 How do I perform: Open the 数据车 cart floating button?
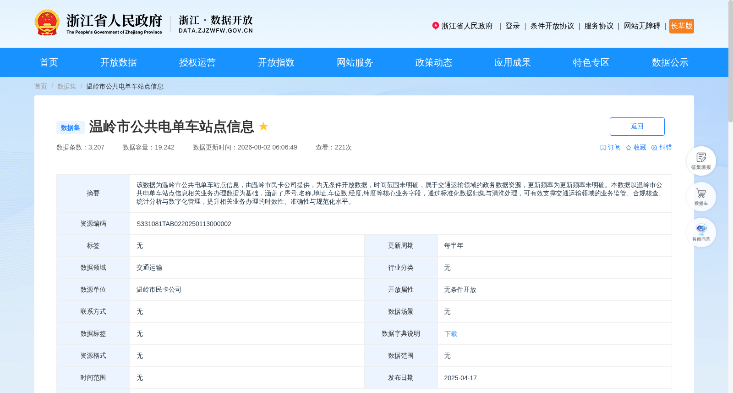click(x=701, y=197)
